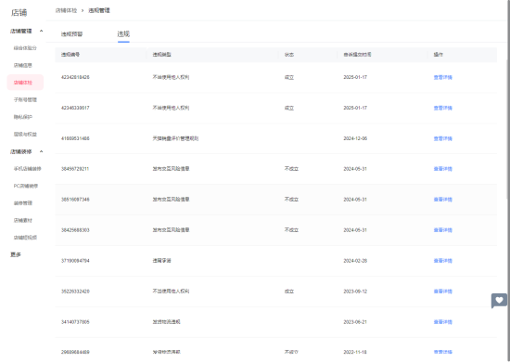510x363 pixels.
Task: Click violation number 38425688303
Action: (75, 230)
